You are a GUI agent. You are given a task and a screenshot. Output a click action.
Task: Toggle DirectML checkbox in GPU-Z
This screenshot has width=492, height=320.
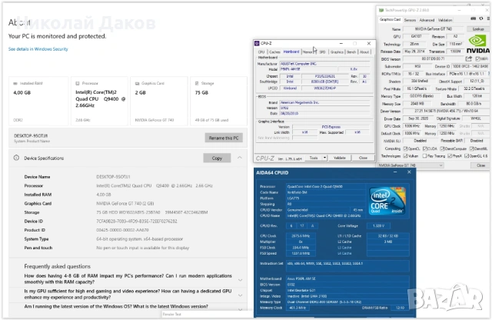[x=471, y=148]
